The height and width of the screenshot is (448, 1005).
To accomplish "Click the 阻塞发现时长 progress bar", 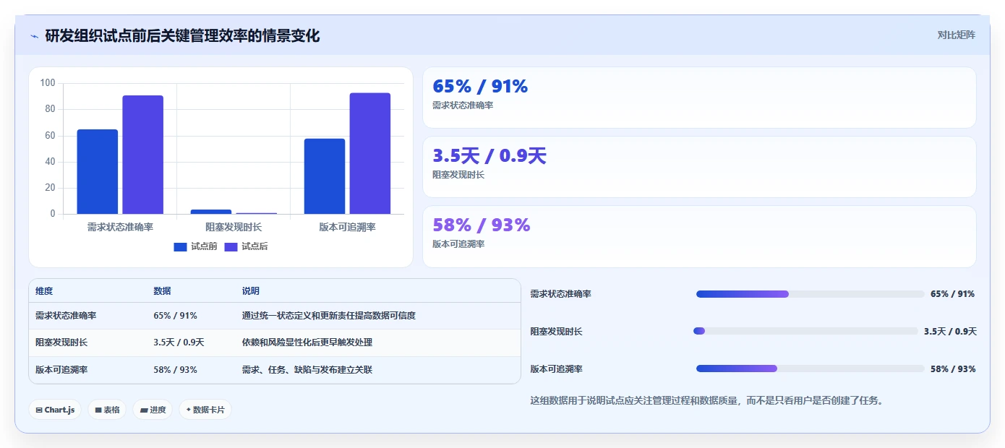I will point(805,331).
